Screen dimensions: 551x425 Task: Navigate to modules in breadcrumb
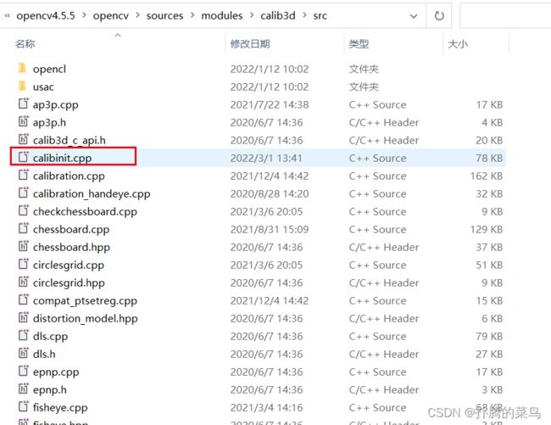(x=222, y=16)
